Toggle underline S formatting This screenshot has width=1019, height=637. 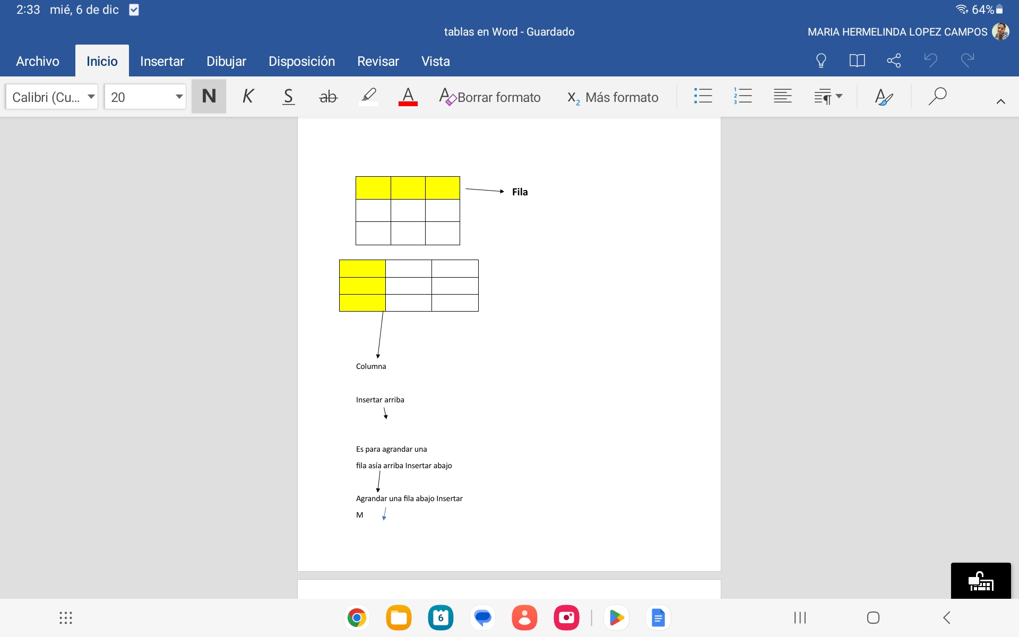288,97
